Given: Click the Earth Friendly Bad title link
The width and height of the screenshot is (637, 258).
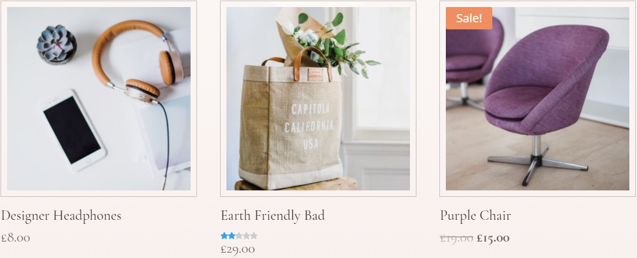Looking at the screenshot, I should (x=272, y=216).
